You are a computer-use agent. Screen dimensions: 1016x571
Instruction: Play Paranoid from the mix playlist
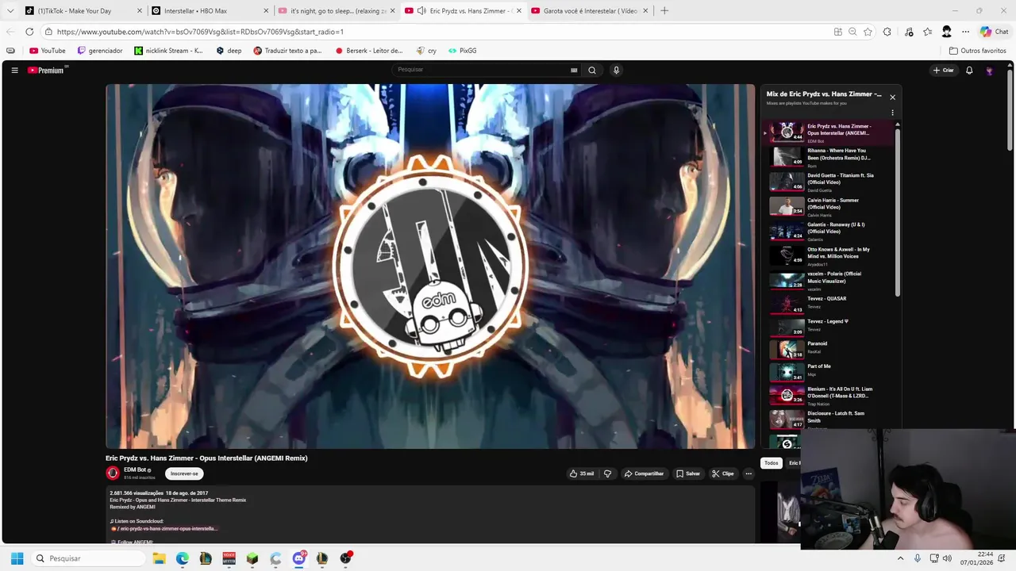[x=829, y=349]
